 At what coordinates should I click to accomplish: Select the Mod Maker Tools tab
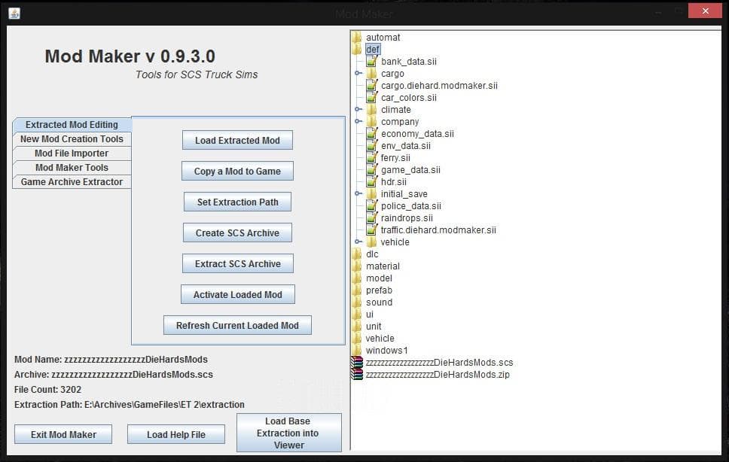(72, 168)
